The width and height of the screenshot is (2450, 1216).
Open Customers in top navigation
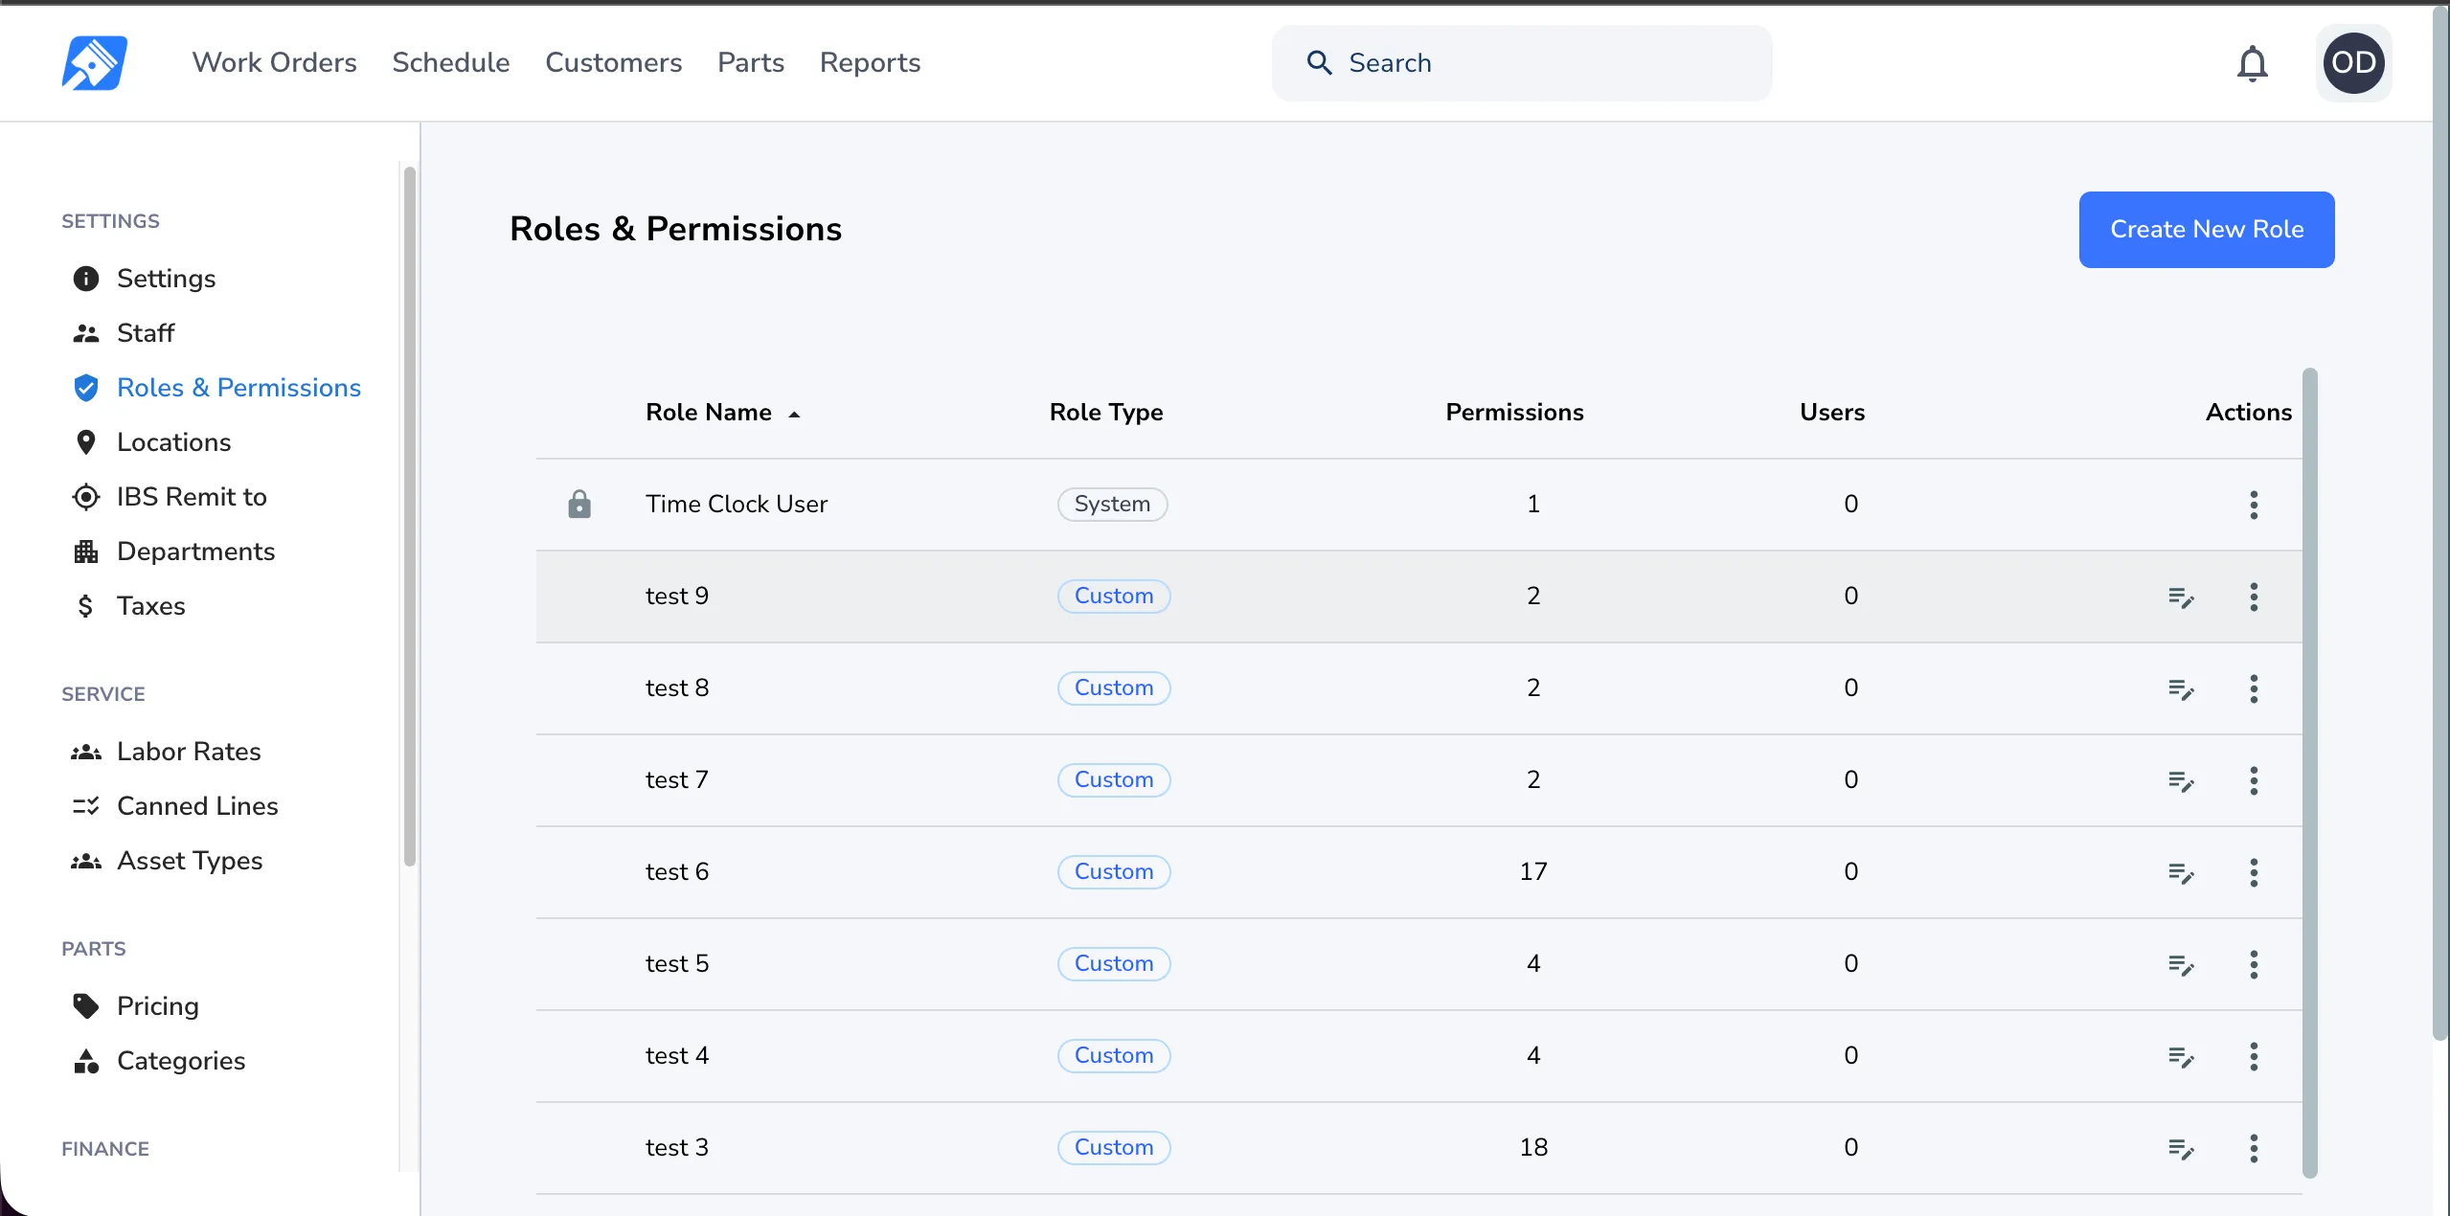pos(614,62)
